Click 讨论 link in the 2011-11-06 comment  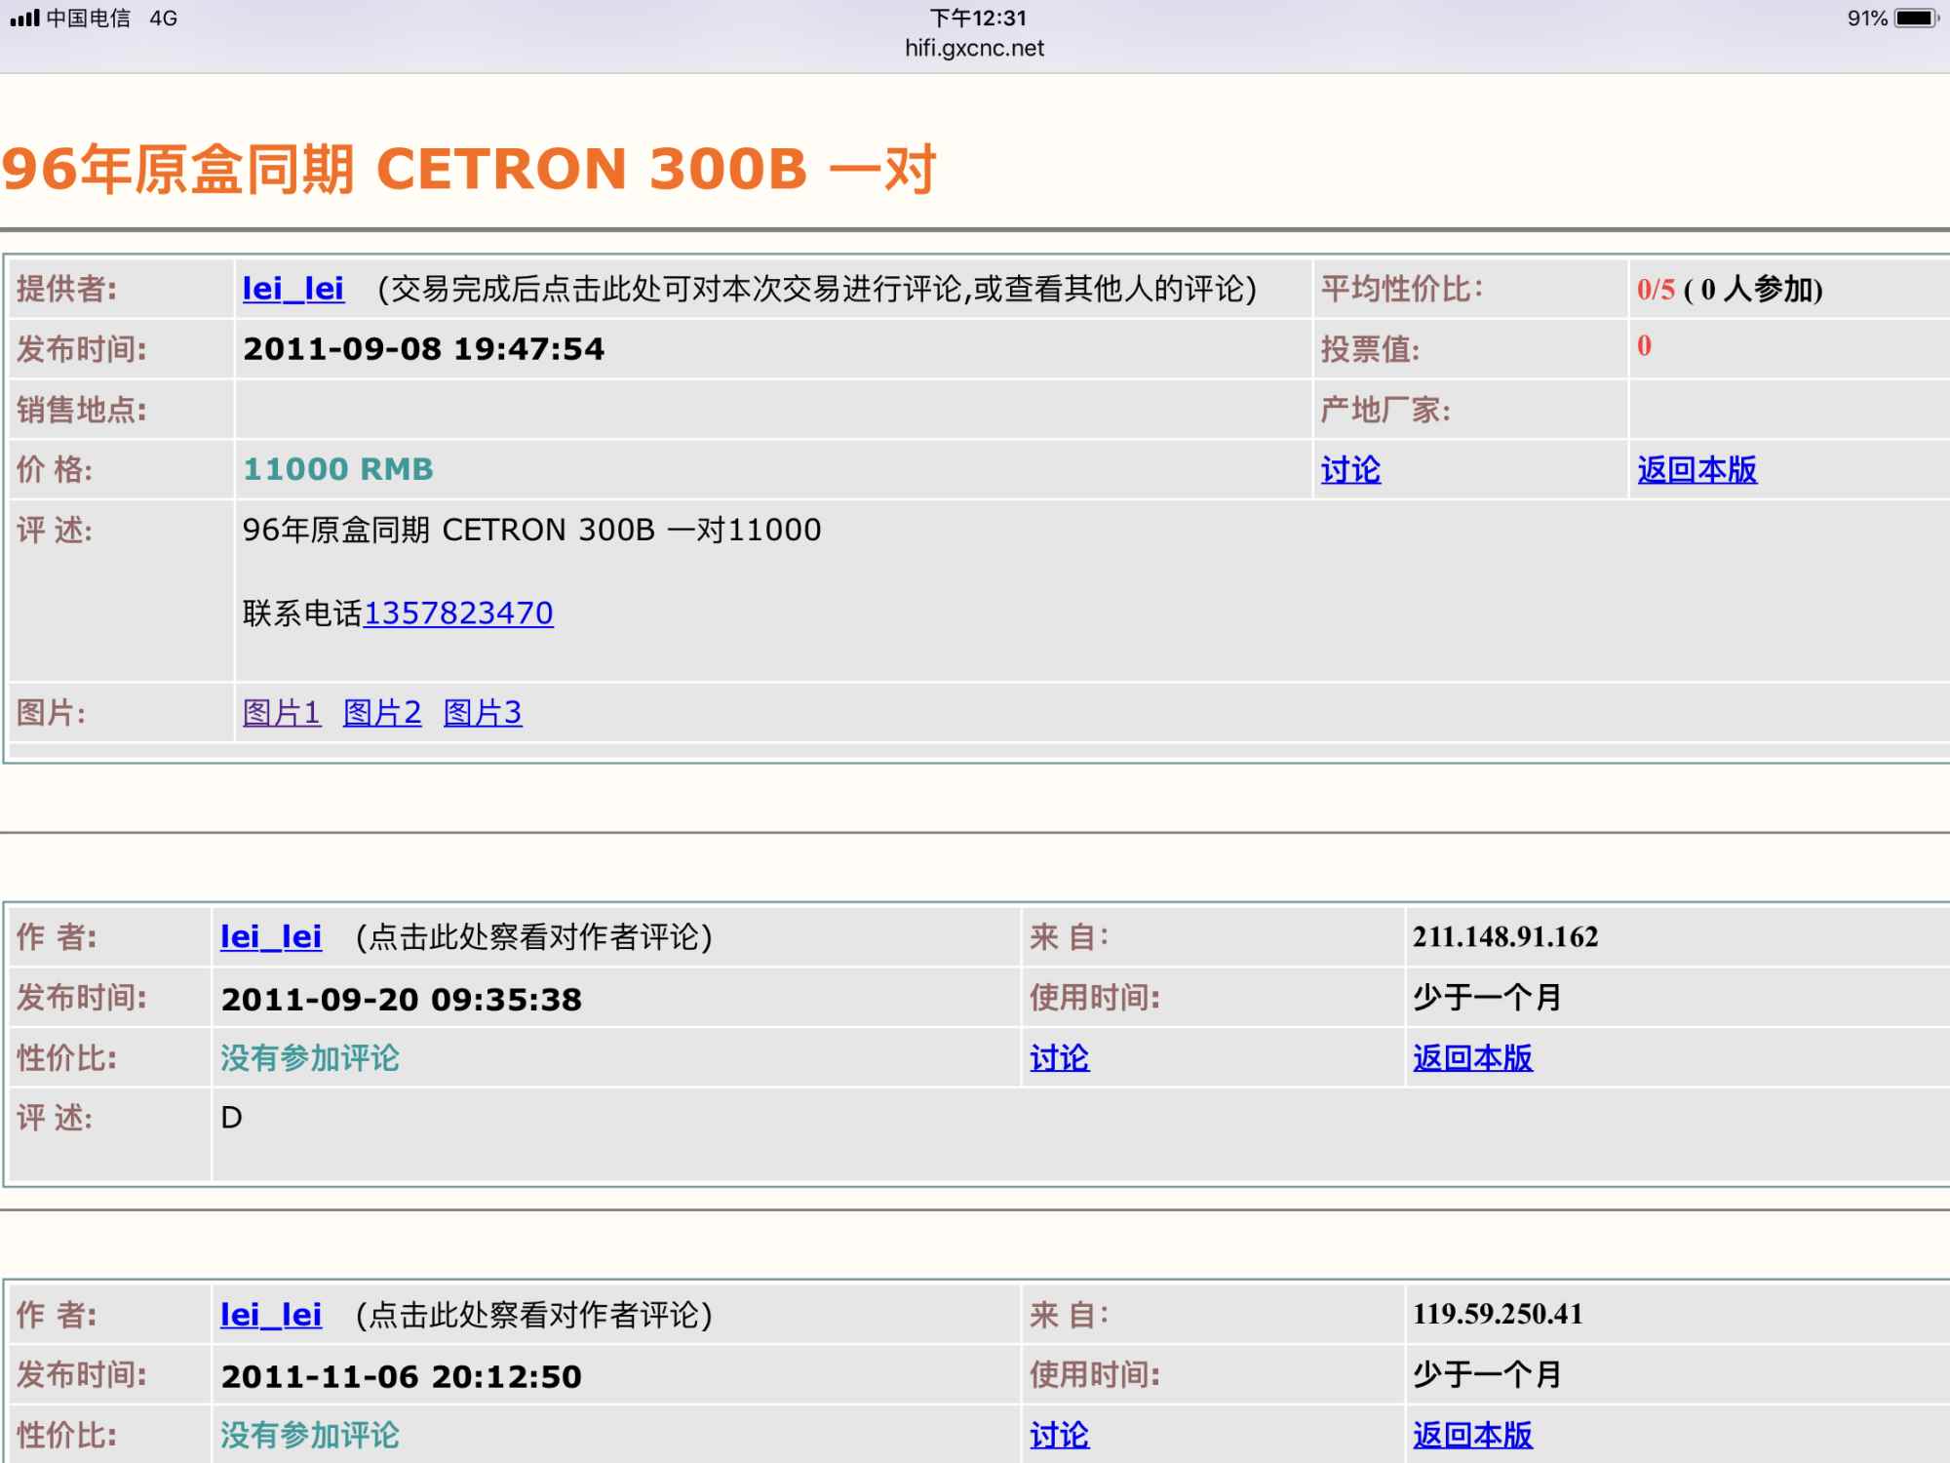click(1060, 1435)
